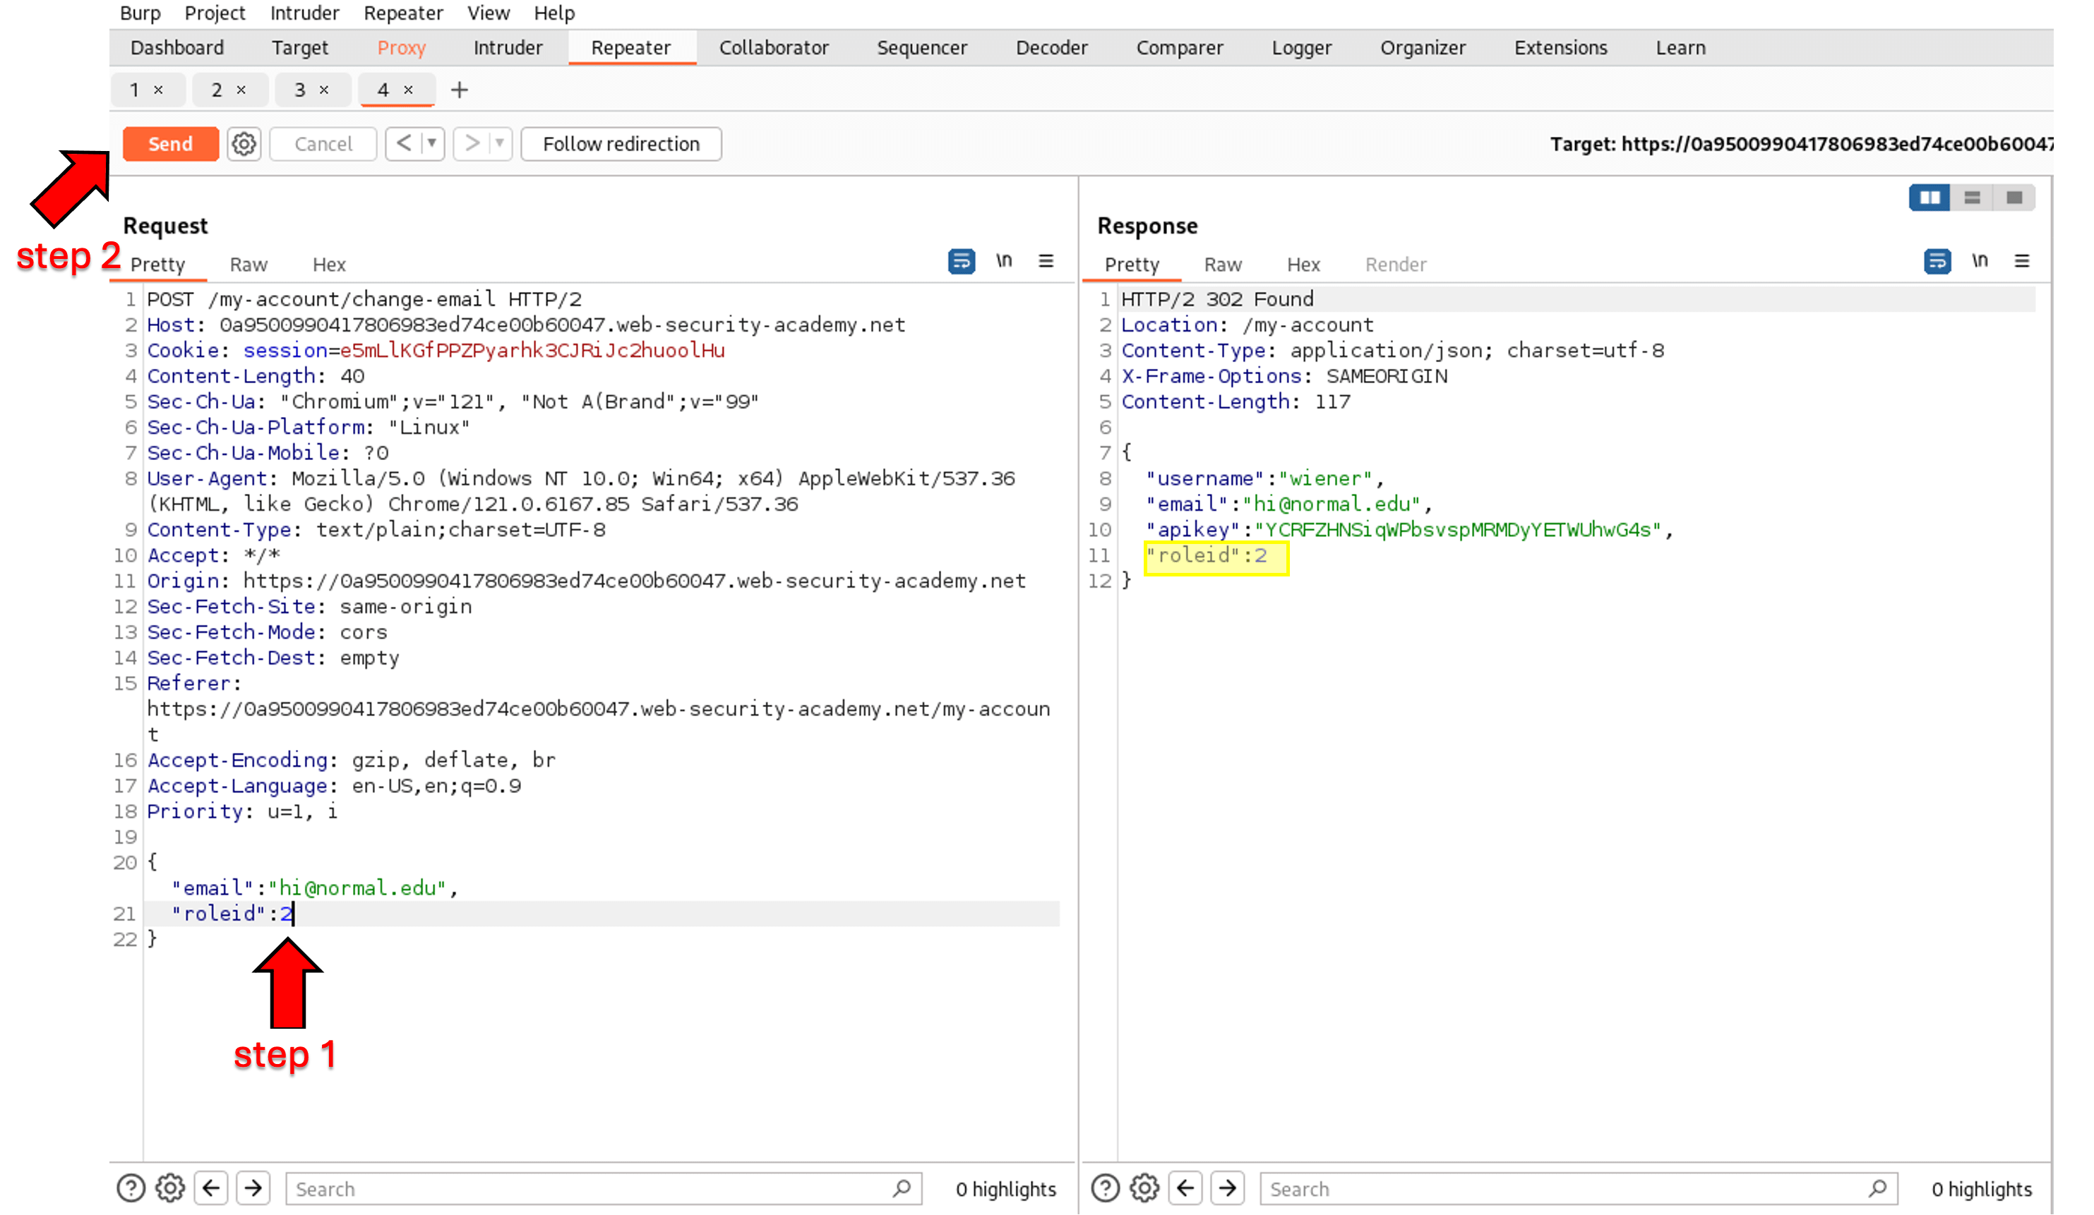
Task: Click magnifier in Response search box
Action: pos(1877,1188)
